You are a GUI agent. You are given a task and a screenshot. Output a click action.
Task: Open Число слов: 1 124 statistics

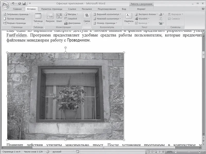(x=33, y=152)
